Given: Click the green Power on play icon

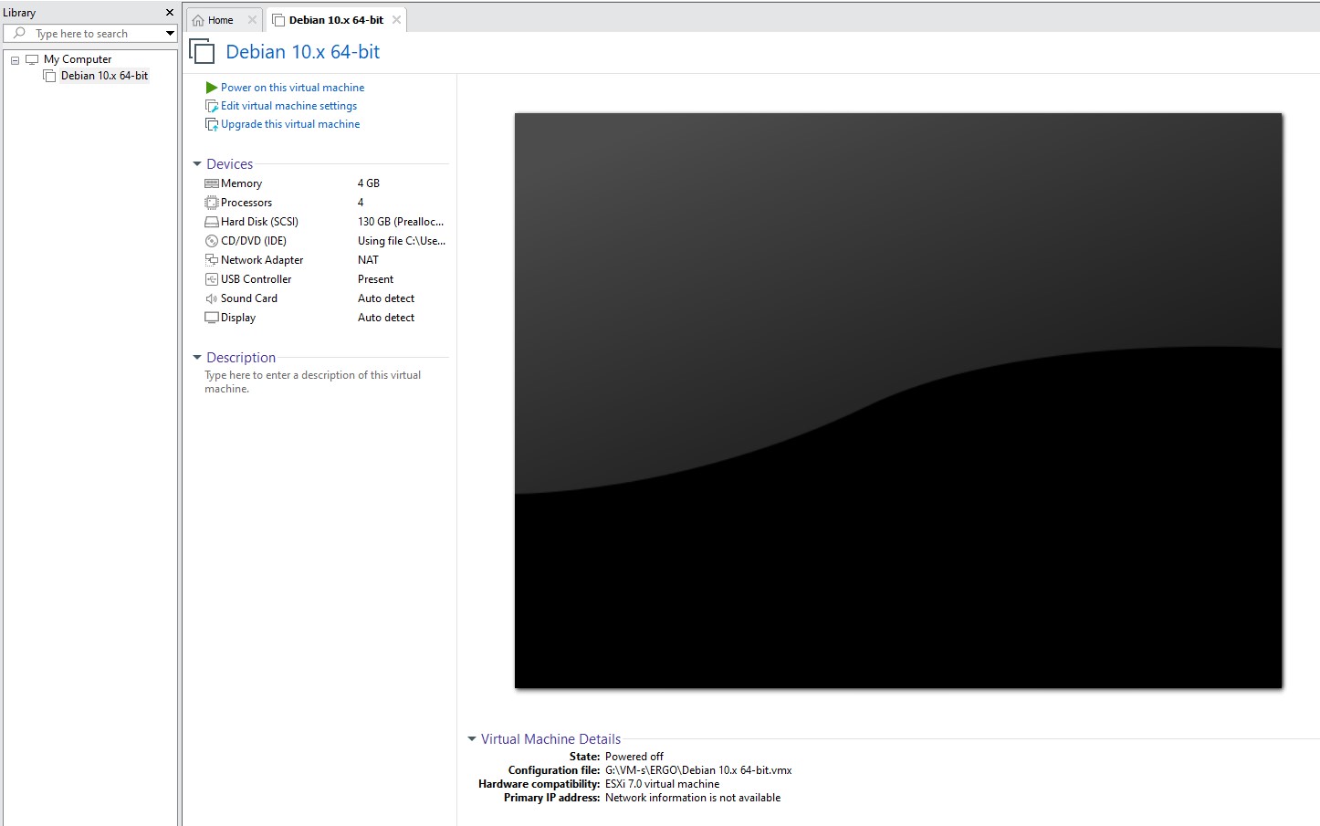Looking at the screenshot, I should click(211, 88).
